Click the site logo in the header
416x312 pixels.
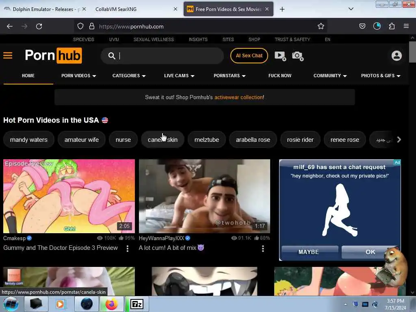click(x=53, y=55)
